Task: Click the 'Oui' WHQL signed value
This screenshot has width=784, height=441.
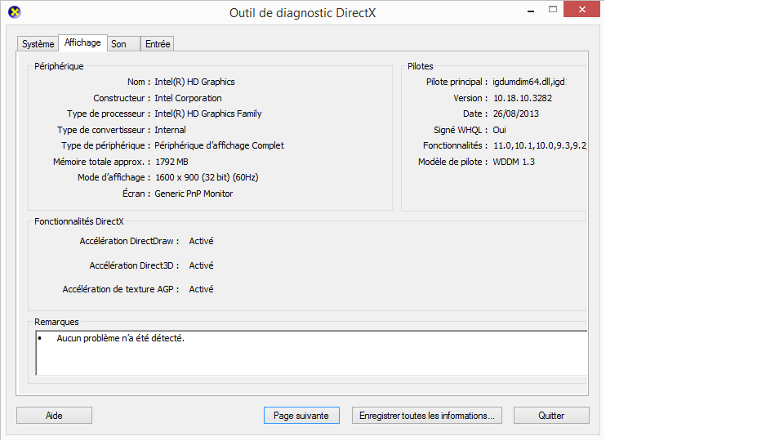Action: click(x=500, y=130)
